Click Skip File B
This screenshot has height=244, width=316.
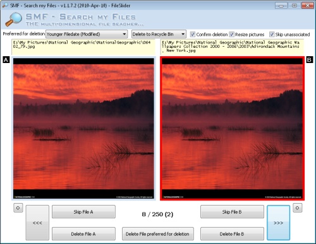coord(232,212)
